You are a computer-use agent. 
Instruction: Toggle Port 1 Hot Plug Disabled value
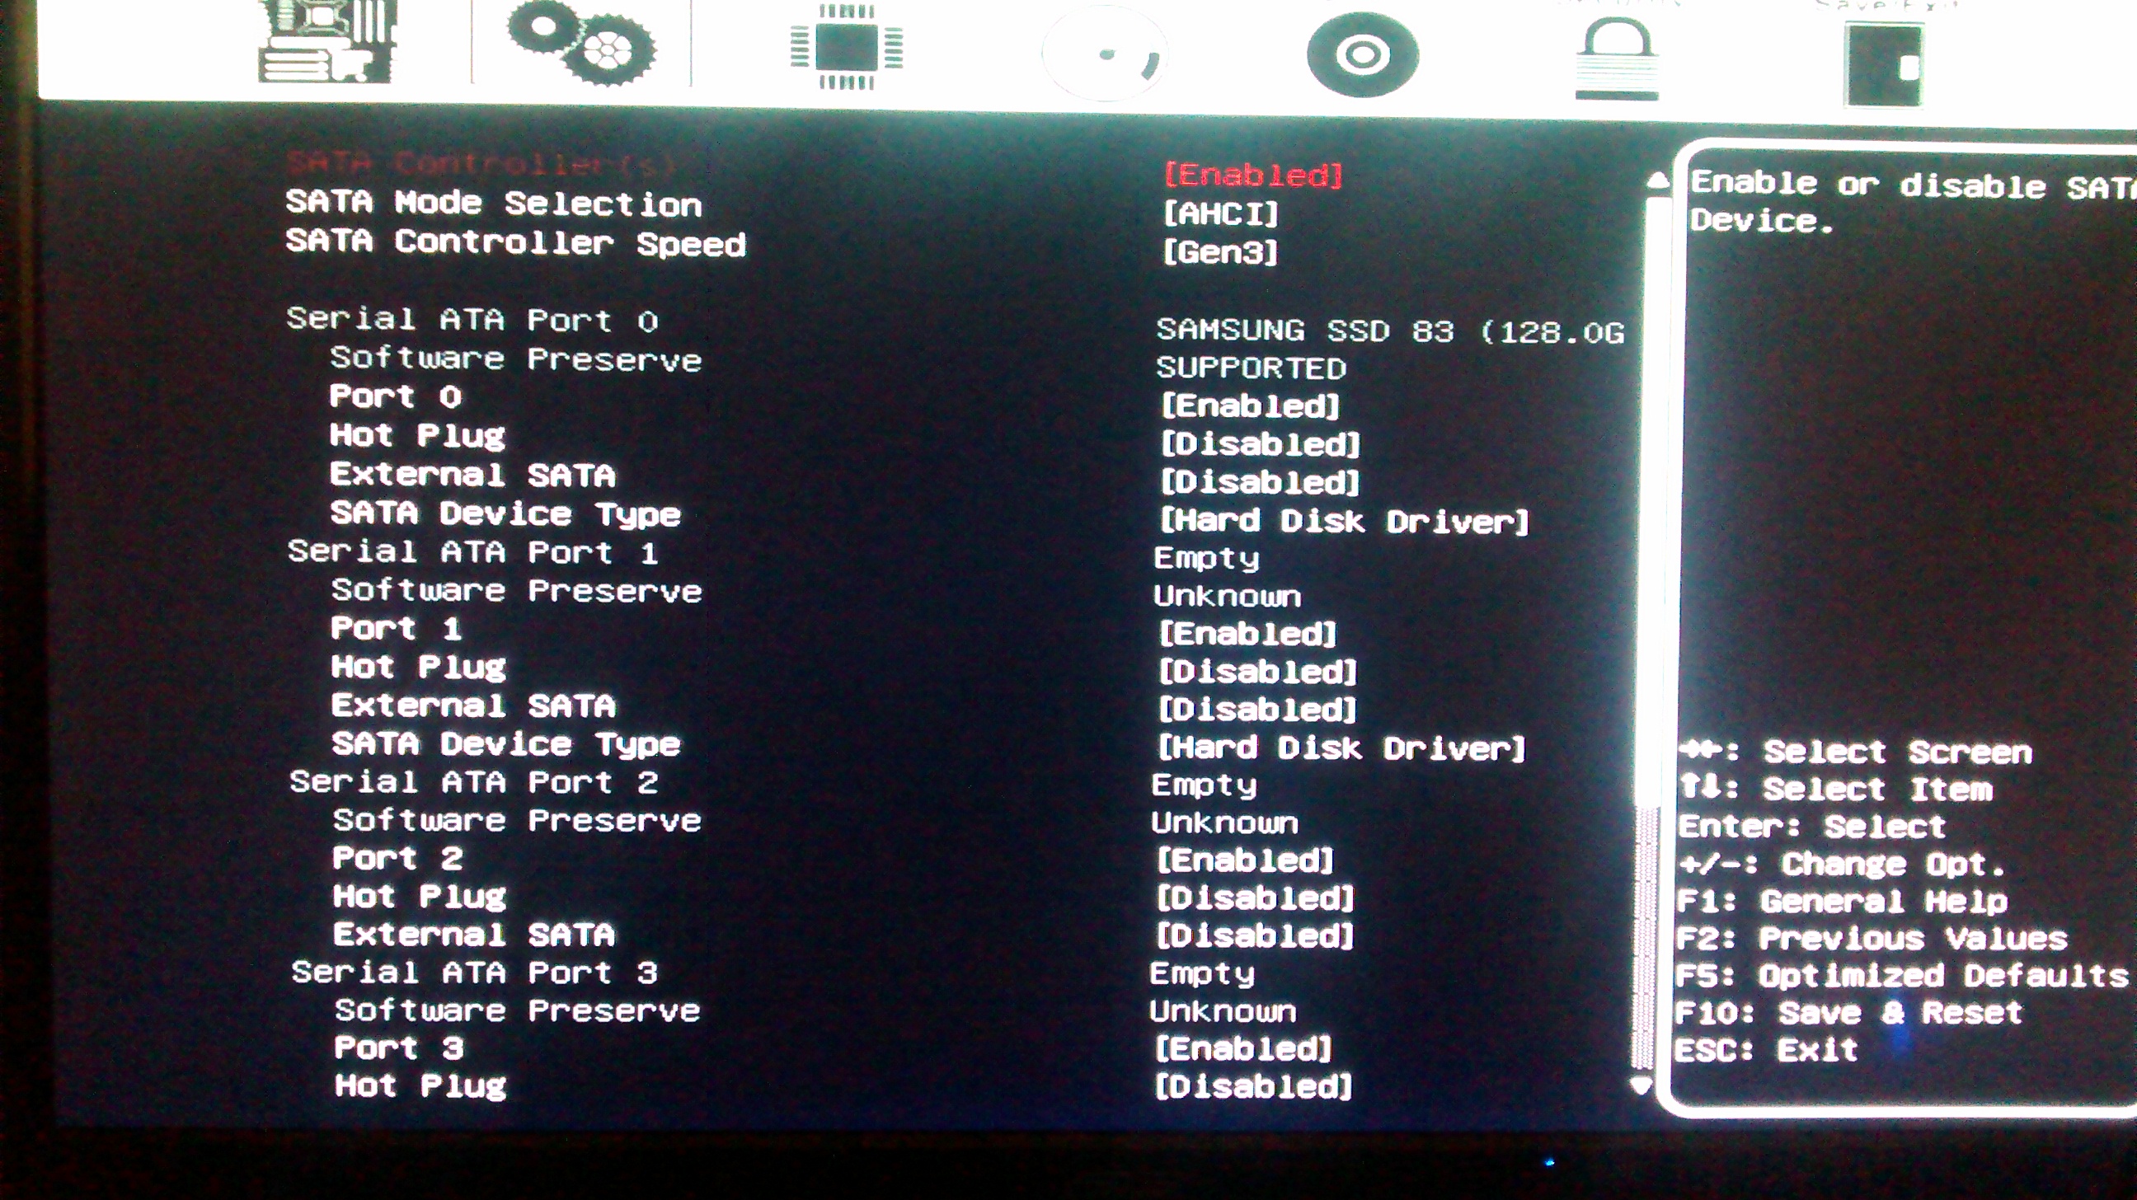tap(1256, 672)
